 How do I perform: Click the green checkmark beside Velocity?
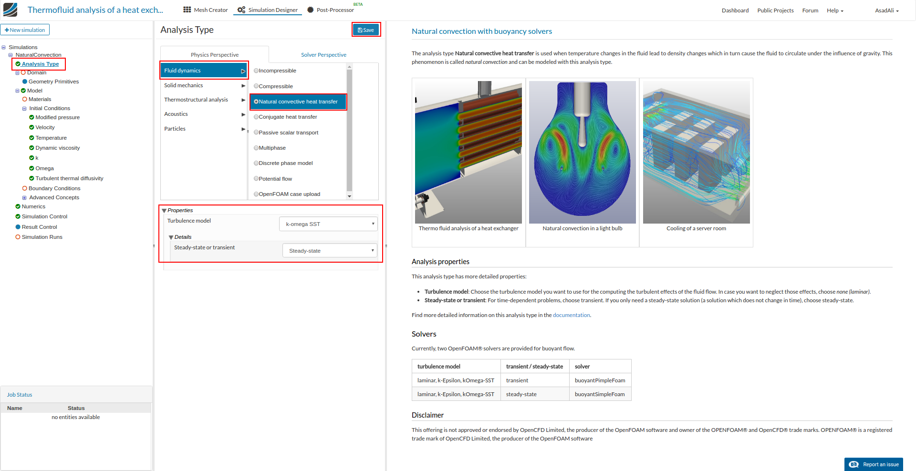[31, 127]
